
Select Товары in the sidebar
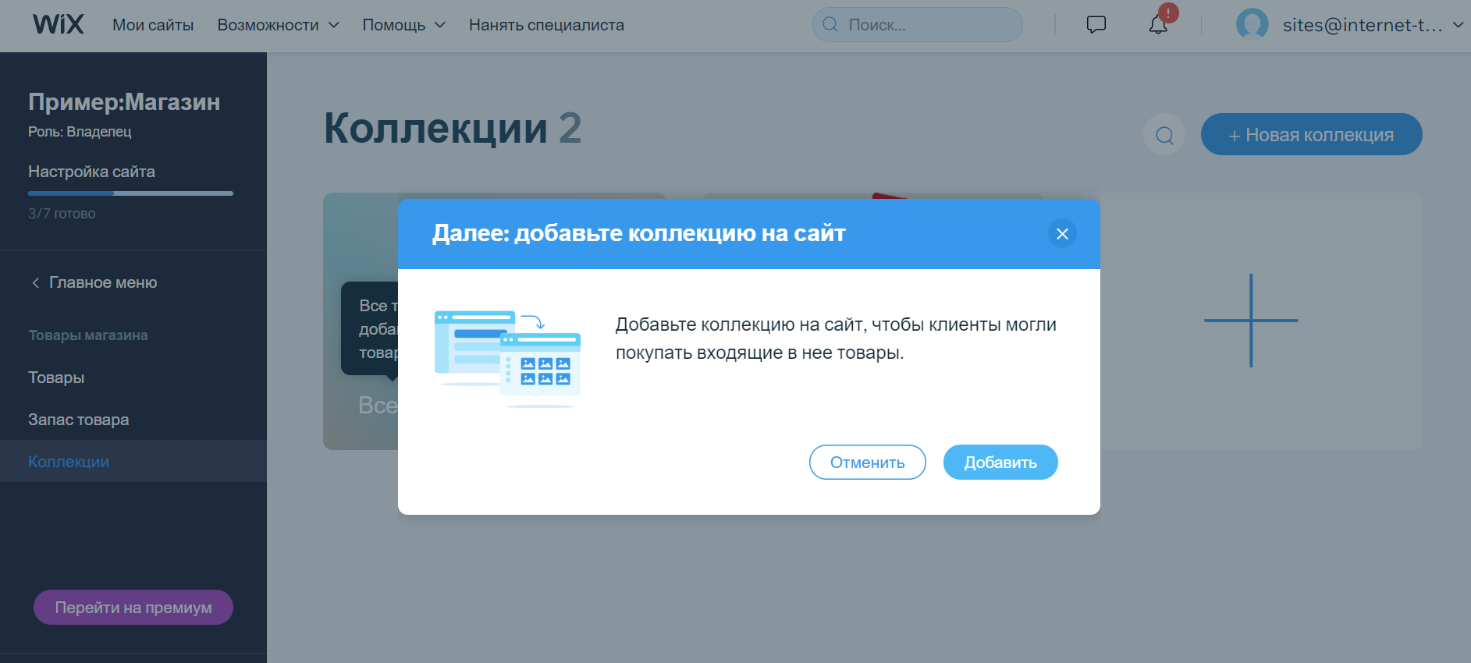[x=56, y=378]
